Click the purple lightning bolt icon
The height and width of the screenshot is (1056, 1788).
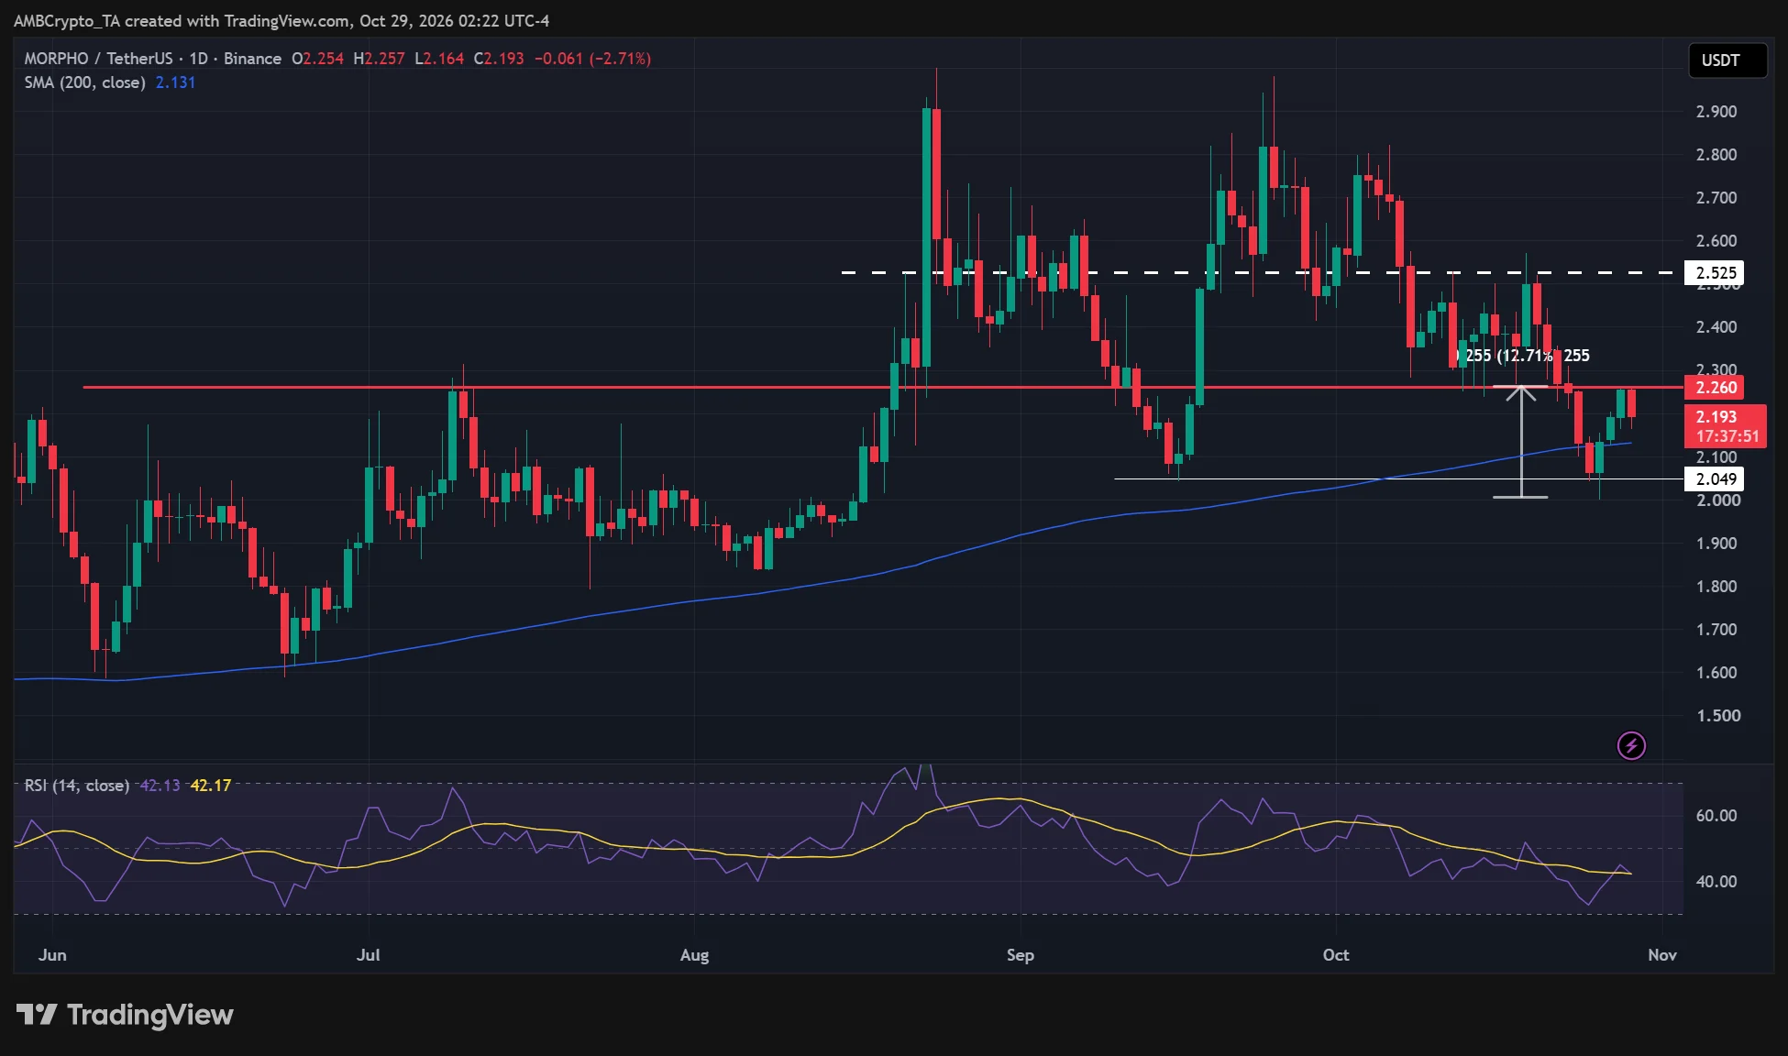pos(1631,746)
